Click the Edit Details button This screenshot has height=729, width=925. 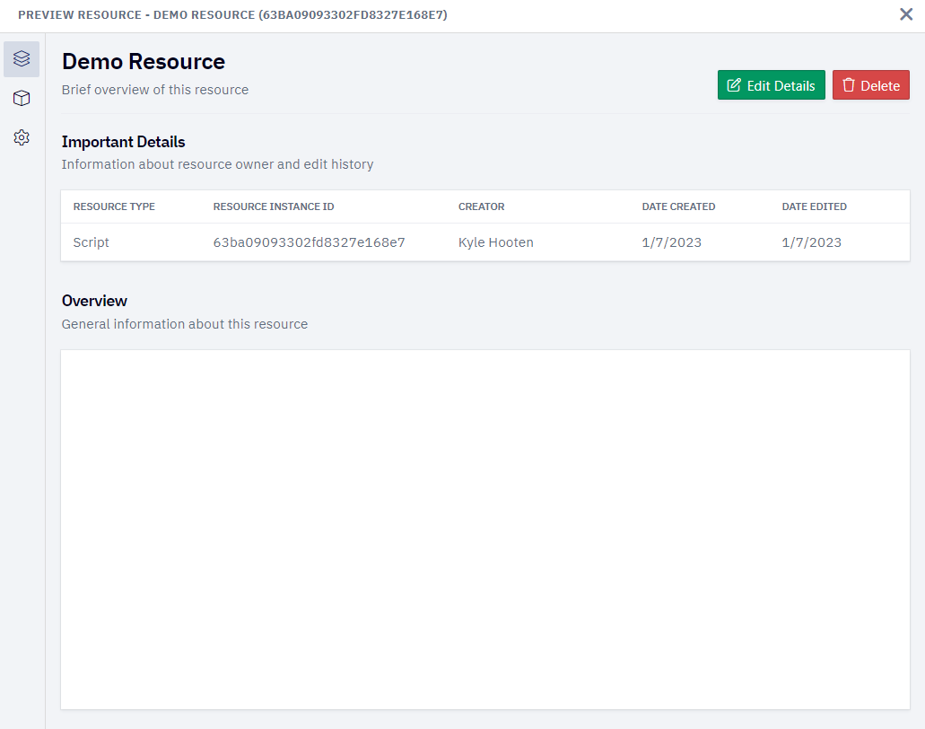coord(771,85)
